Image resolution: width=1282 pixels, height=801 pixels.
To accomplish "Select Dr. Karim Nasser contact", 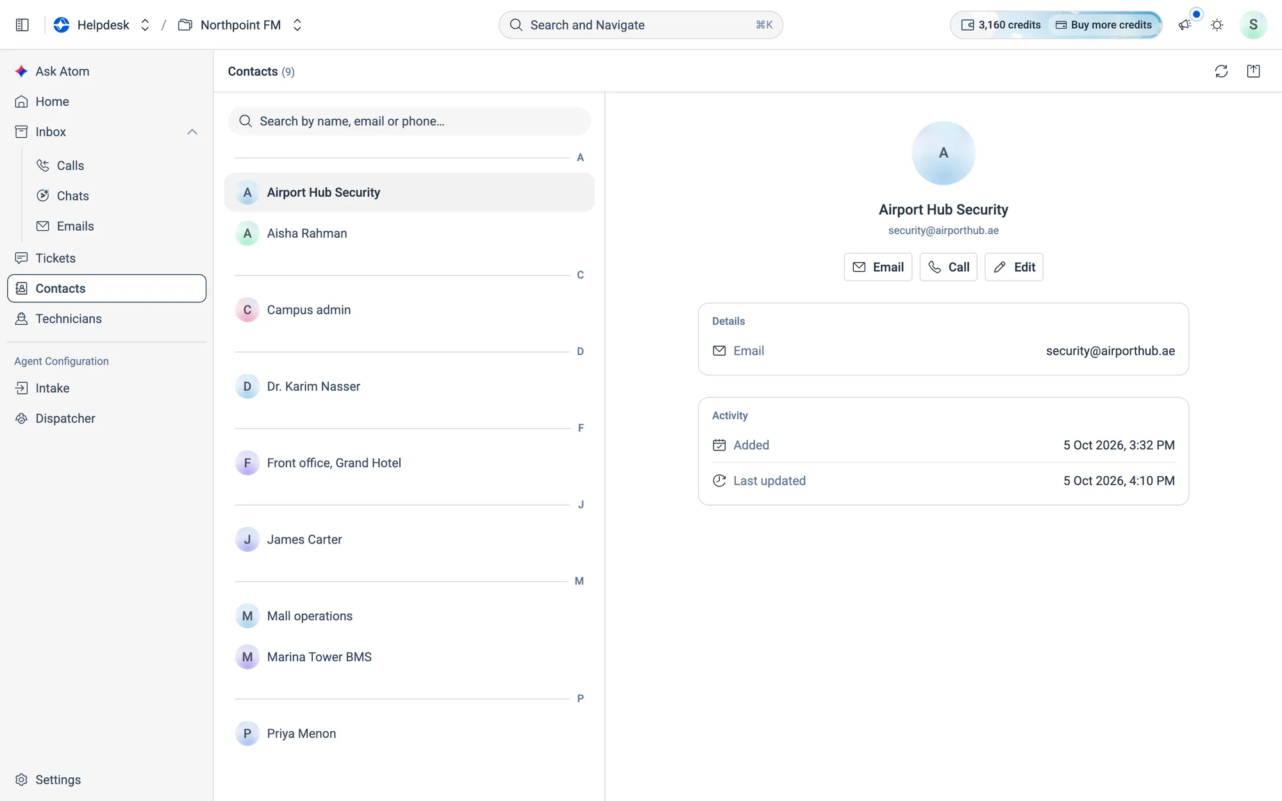I will (x=409, y=386).
